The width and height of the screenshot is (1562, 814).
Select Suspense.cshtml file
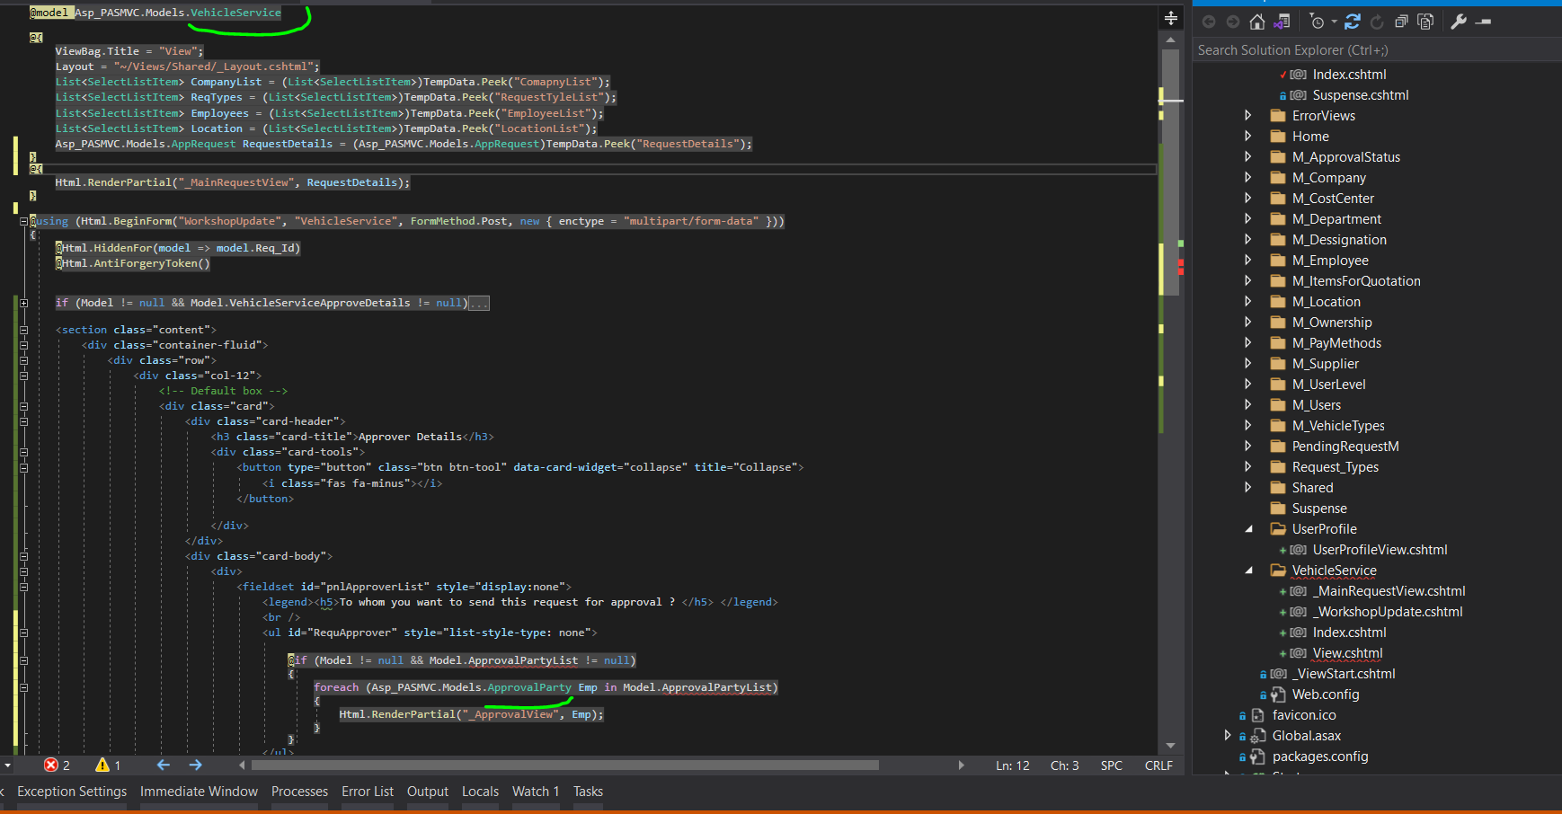1361,95
